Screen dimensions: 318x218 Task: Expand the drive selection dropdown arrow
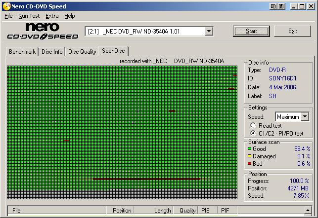click(x=209, y=32)
